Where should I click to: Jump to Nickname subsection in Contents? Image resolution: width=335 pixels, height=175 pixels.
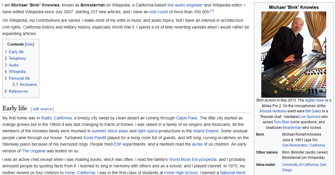click(28, 85)
